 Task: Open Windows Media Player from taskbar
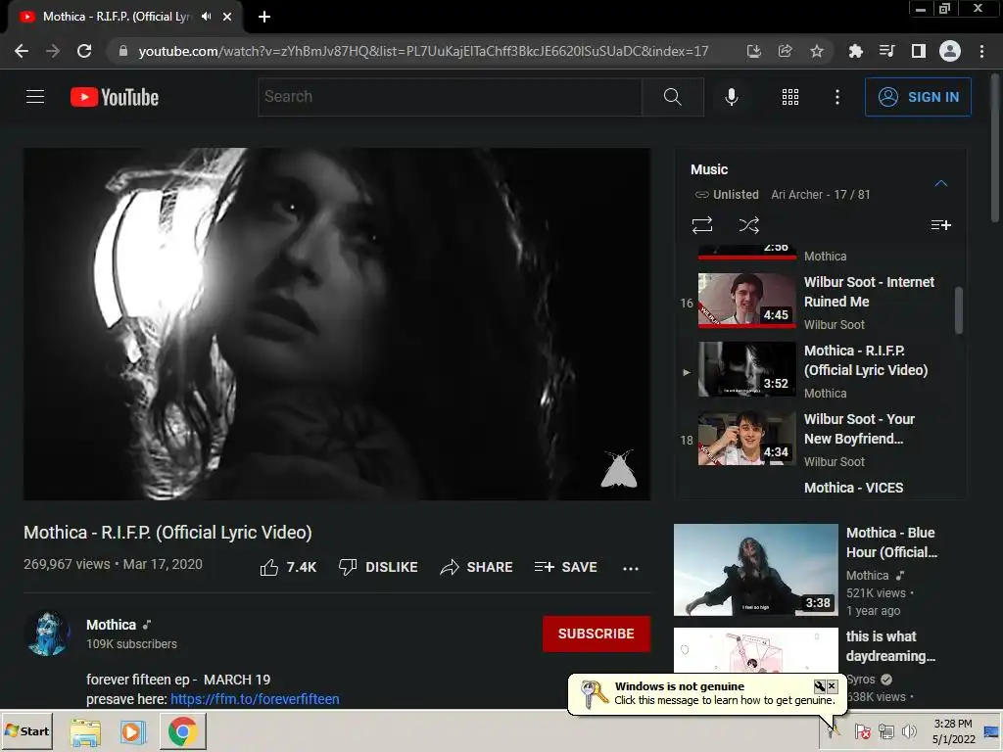(x=133, y=731)
